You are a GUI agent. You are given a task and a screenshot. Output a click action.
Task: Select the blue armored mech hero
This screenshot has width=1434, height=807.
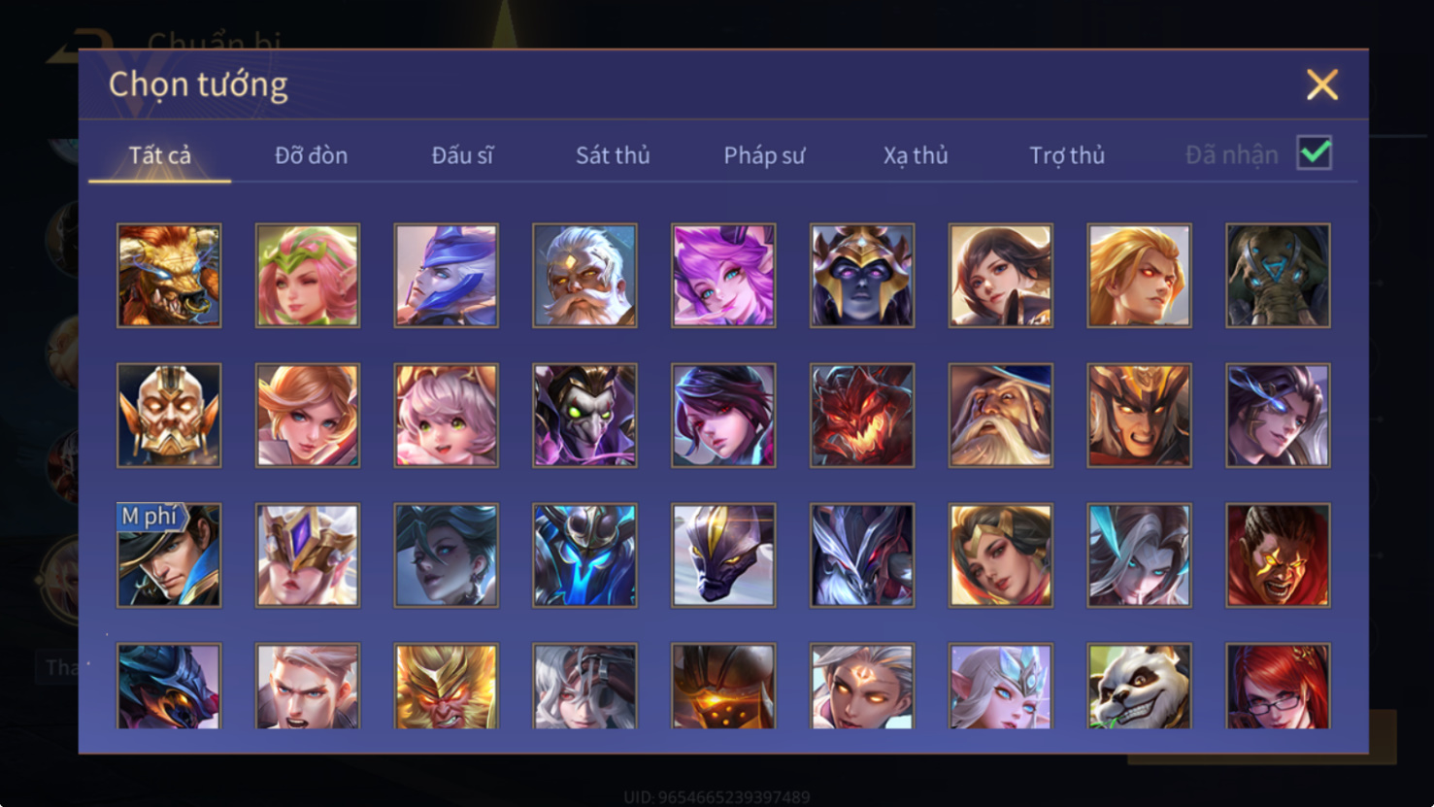pos(584,555)
